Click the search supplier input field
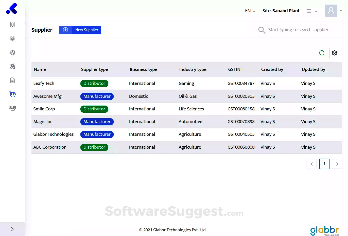Screen dimensions: 348x236 (x=300, y=30)
